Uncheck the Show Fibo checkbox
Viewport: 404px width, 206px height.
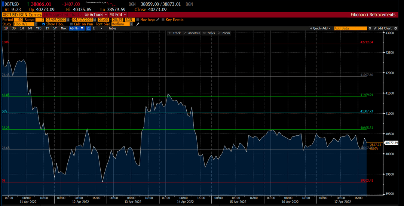(x=43, y=24)
